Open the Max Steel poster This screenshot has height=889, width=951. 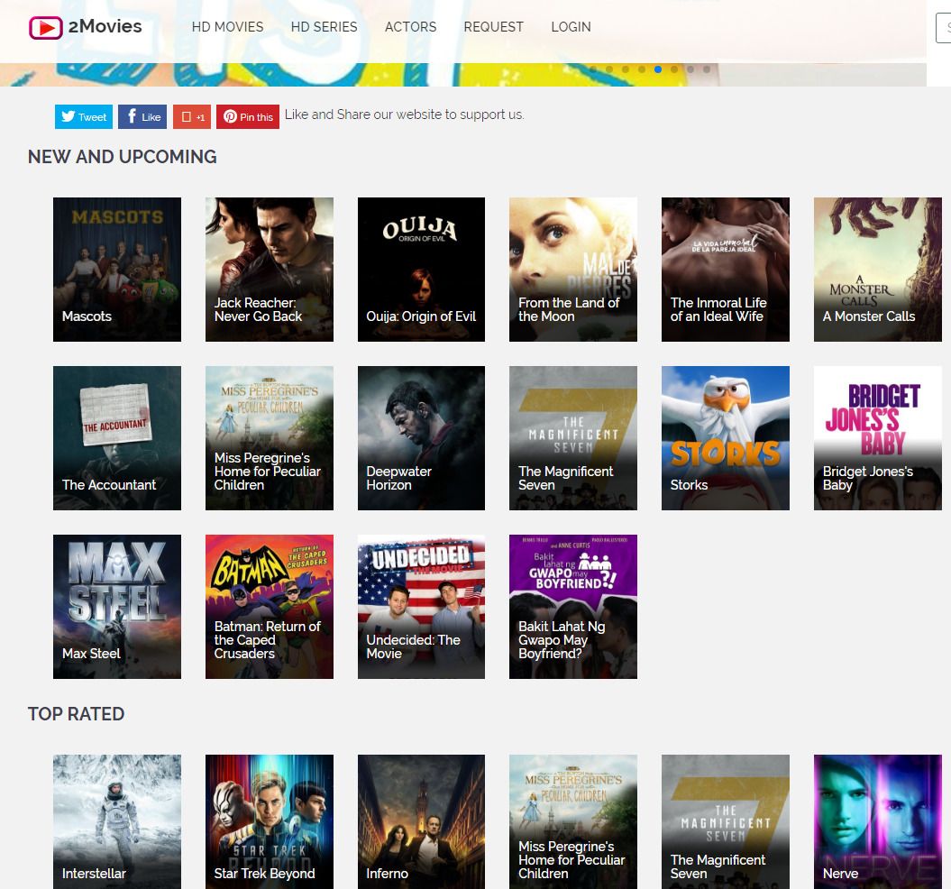[x=117, y=607]
